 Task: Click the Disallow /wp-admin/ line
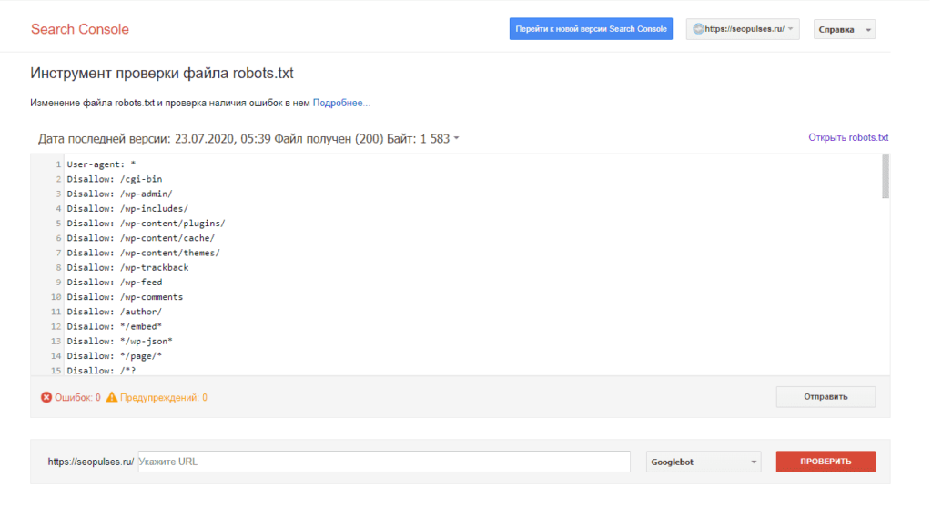click(119, 194)
